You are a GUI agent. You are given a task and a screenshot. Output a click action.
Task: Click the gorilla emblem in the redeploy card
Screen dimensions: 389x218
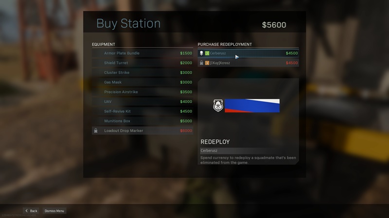tap(218, 106)
